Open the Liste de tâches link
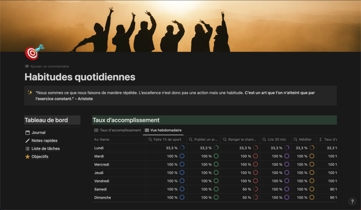Screen dimensions: 361x210 click(x=46, y=149)
